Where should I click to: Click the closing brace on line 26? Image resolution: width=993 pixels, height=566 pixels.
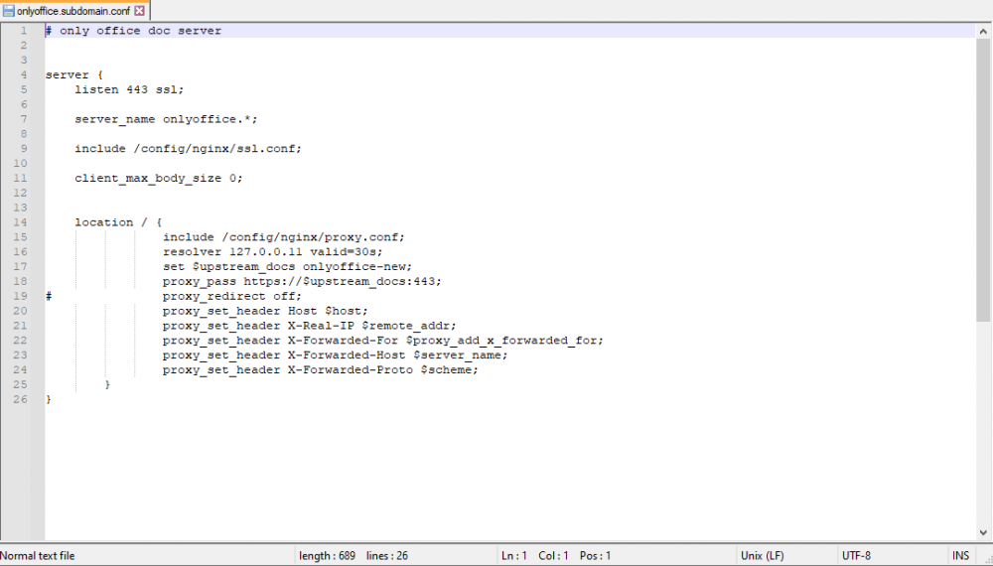click(48, 399)
